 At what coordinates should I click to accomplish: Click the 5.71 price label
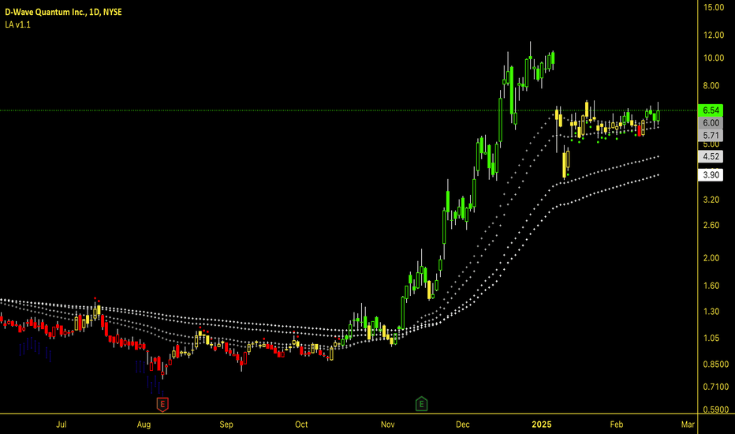point(711,136)
